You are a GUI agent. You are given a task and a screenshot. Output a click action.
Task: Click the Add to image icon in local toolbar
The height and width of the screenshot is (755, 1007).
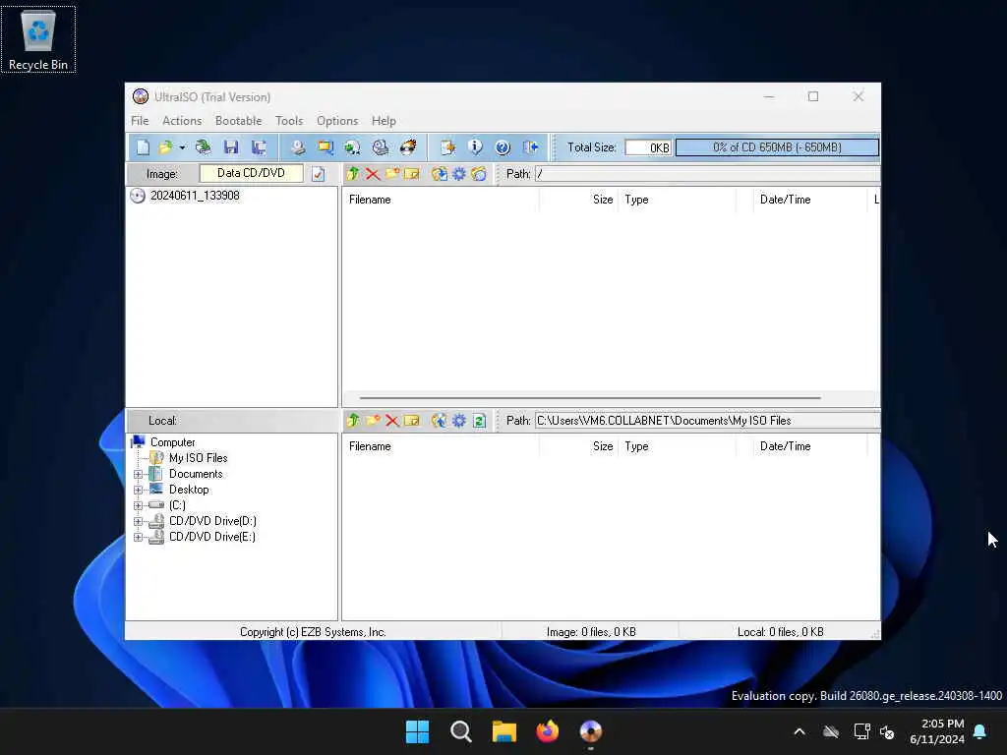(440, 421)
